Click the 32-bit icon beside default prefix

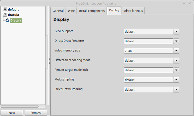pyautogui.click(x=5, y=9)
